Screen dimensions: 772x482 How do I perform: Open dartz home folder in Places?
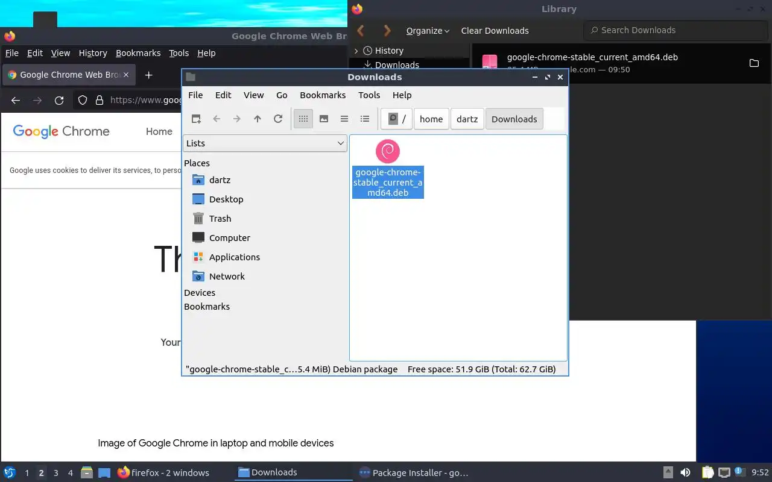click(x=220, y=180)
